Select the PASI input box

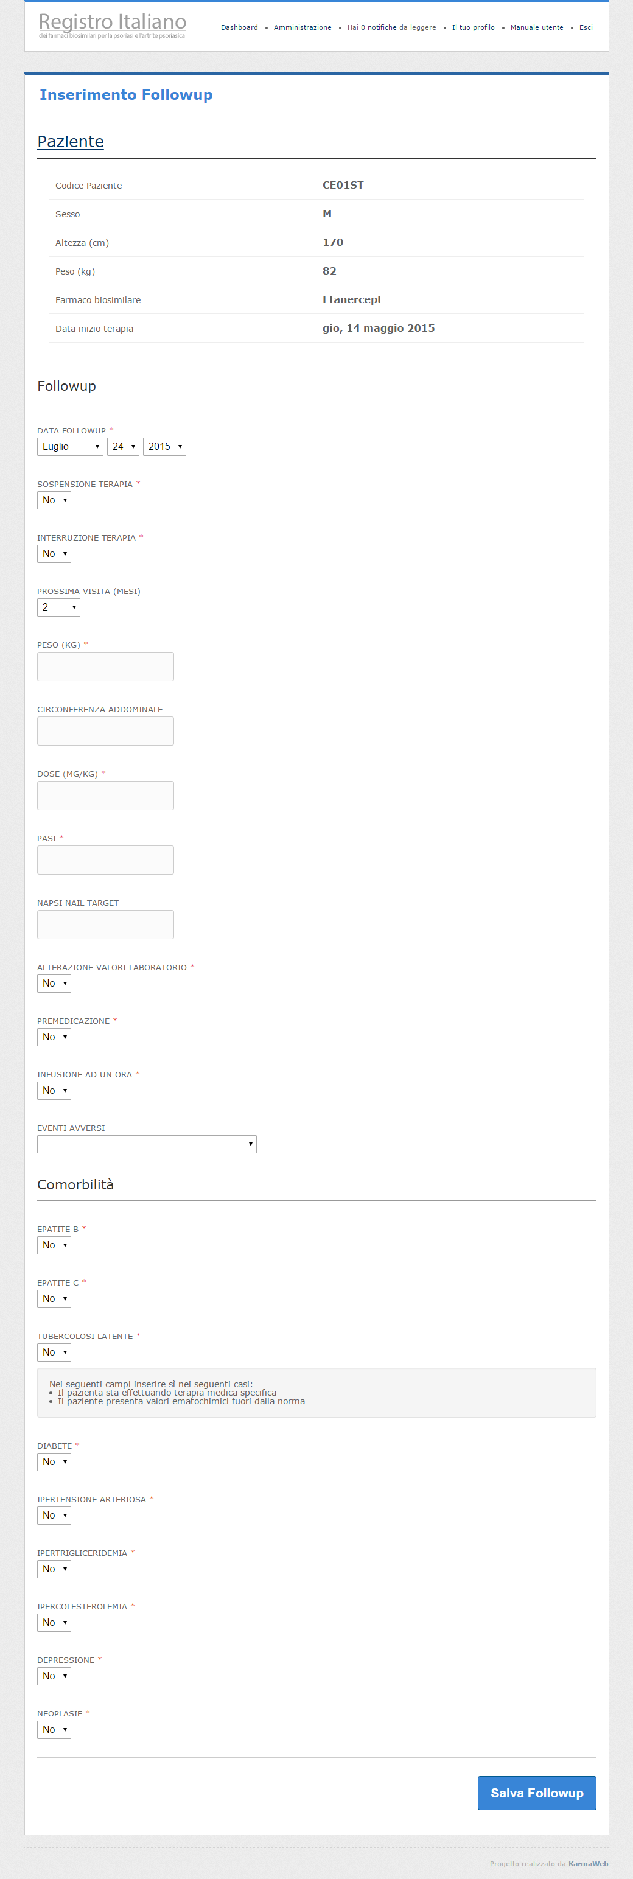pos(106,860)
